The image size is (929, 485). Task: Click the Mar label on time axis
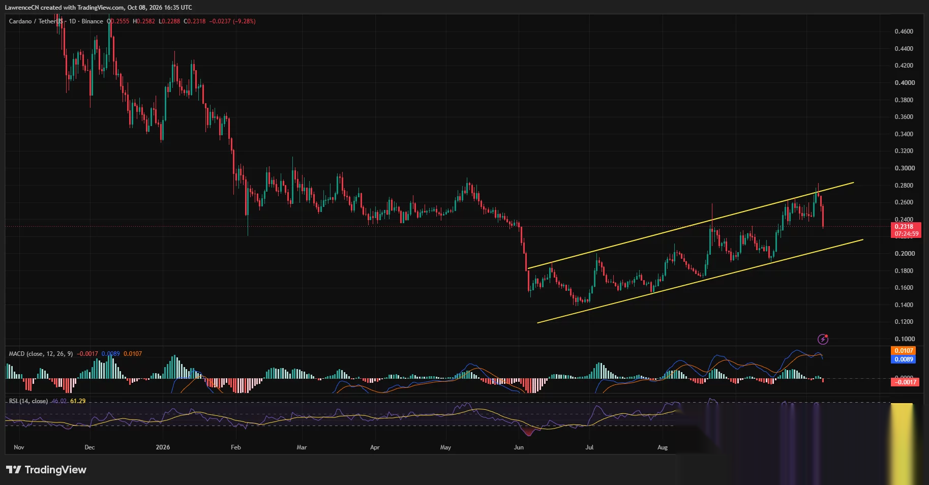(302, 447)
